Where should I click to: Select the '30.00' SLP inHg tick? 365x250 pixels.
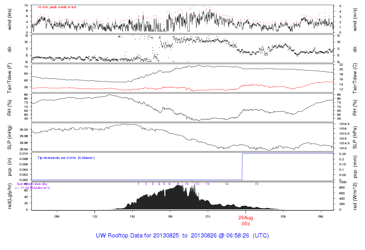tap(24, 130)
